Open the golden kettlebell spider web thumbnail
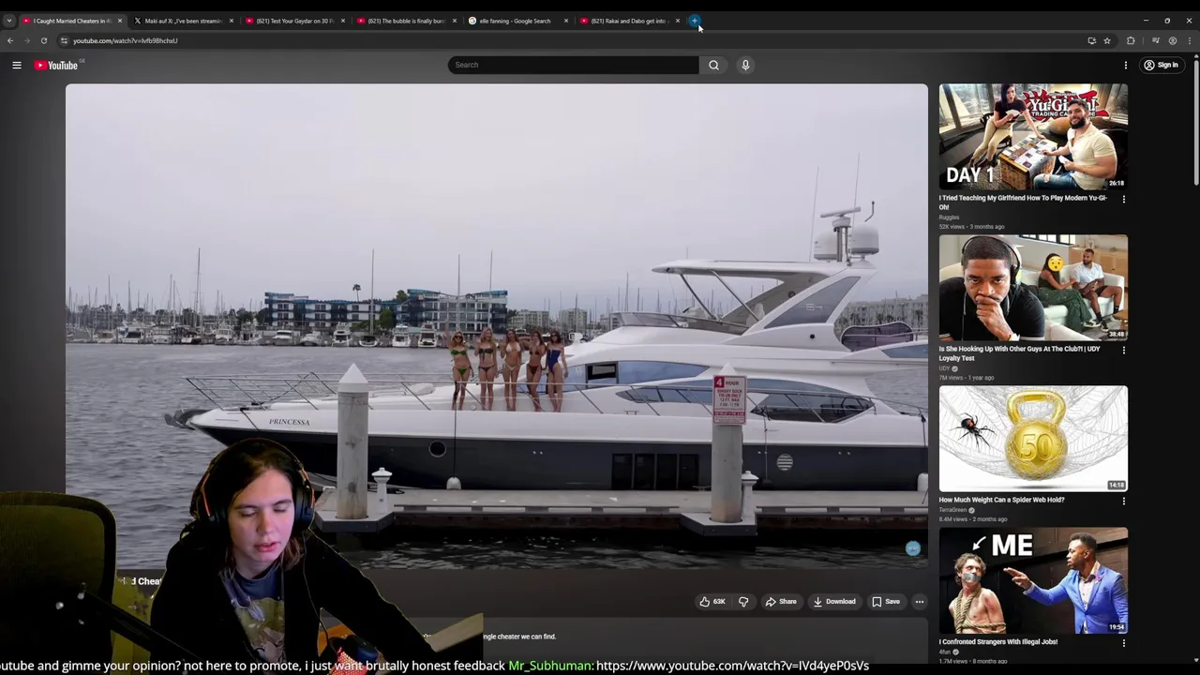Viewport: 1200px width, 675px height. (x=1033, y=439)
